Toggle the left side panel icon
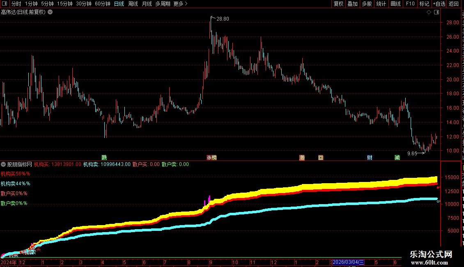The image size is (464, 267). click(5, 4)
